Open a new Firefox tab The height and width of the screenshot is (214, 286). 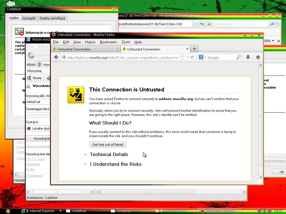click(194, 49)
